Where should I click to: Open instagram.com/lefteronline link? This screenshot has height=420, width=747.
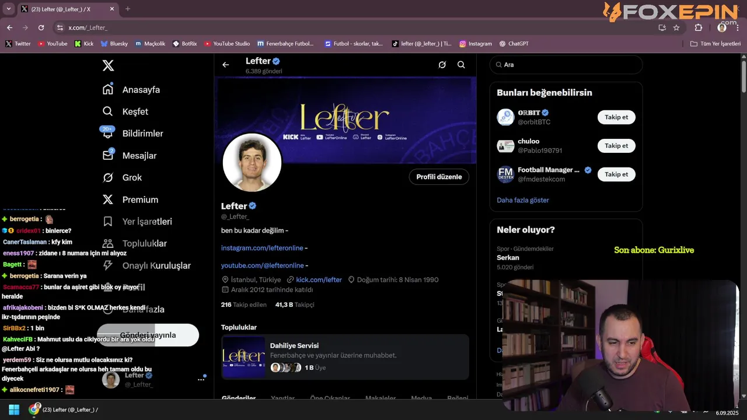point(263,248)
